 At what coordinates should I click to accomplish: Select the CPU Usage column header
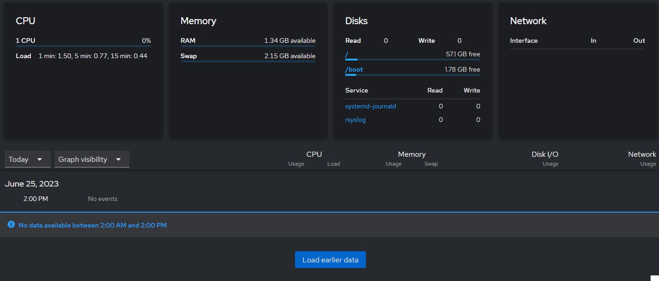coord(296,163)
